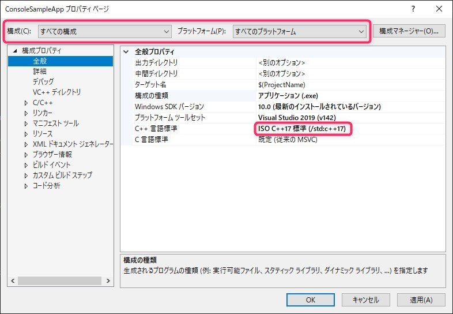Viewport: 453px width, 314px height.
Task: Click tree horizontal scrollbar right arrow
Action: tap(108, 281)
